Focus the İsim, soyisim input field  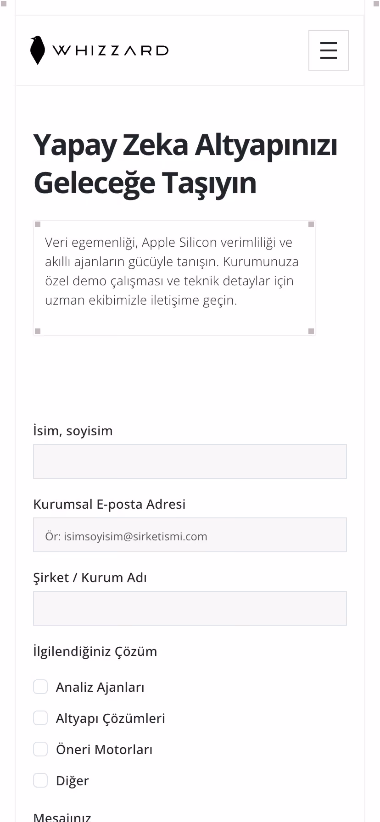(x=190, y=461)
